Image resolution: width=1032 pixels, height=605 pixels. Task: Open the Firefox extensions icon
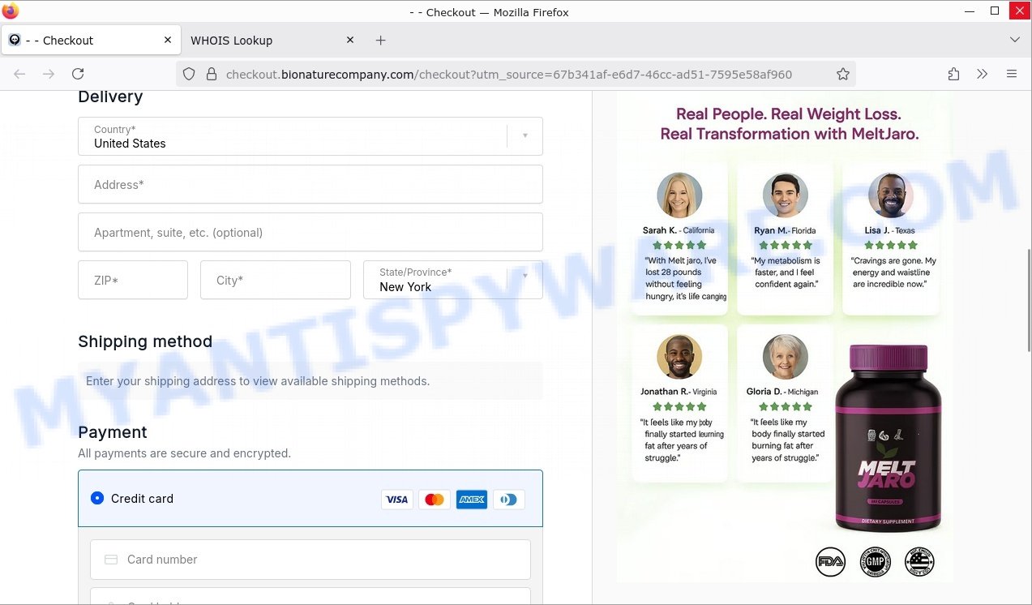953,74
